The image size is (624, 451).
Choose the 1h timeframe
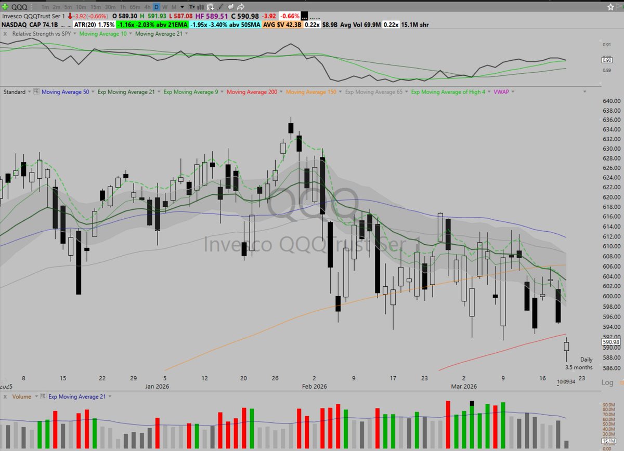click(x=123, y=7)
